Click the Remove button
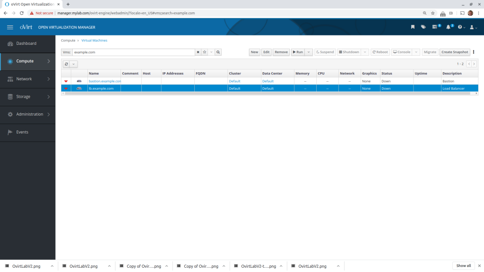484x272 pixels. (281, 52)
